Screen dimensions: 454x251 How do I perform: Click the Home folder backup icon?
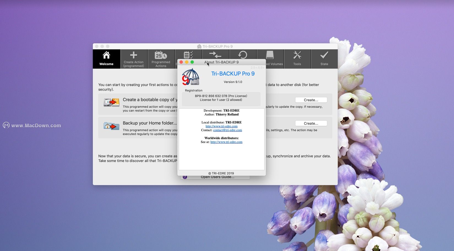pyautogui.click(x=111, y=126)
